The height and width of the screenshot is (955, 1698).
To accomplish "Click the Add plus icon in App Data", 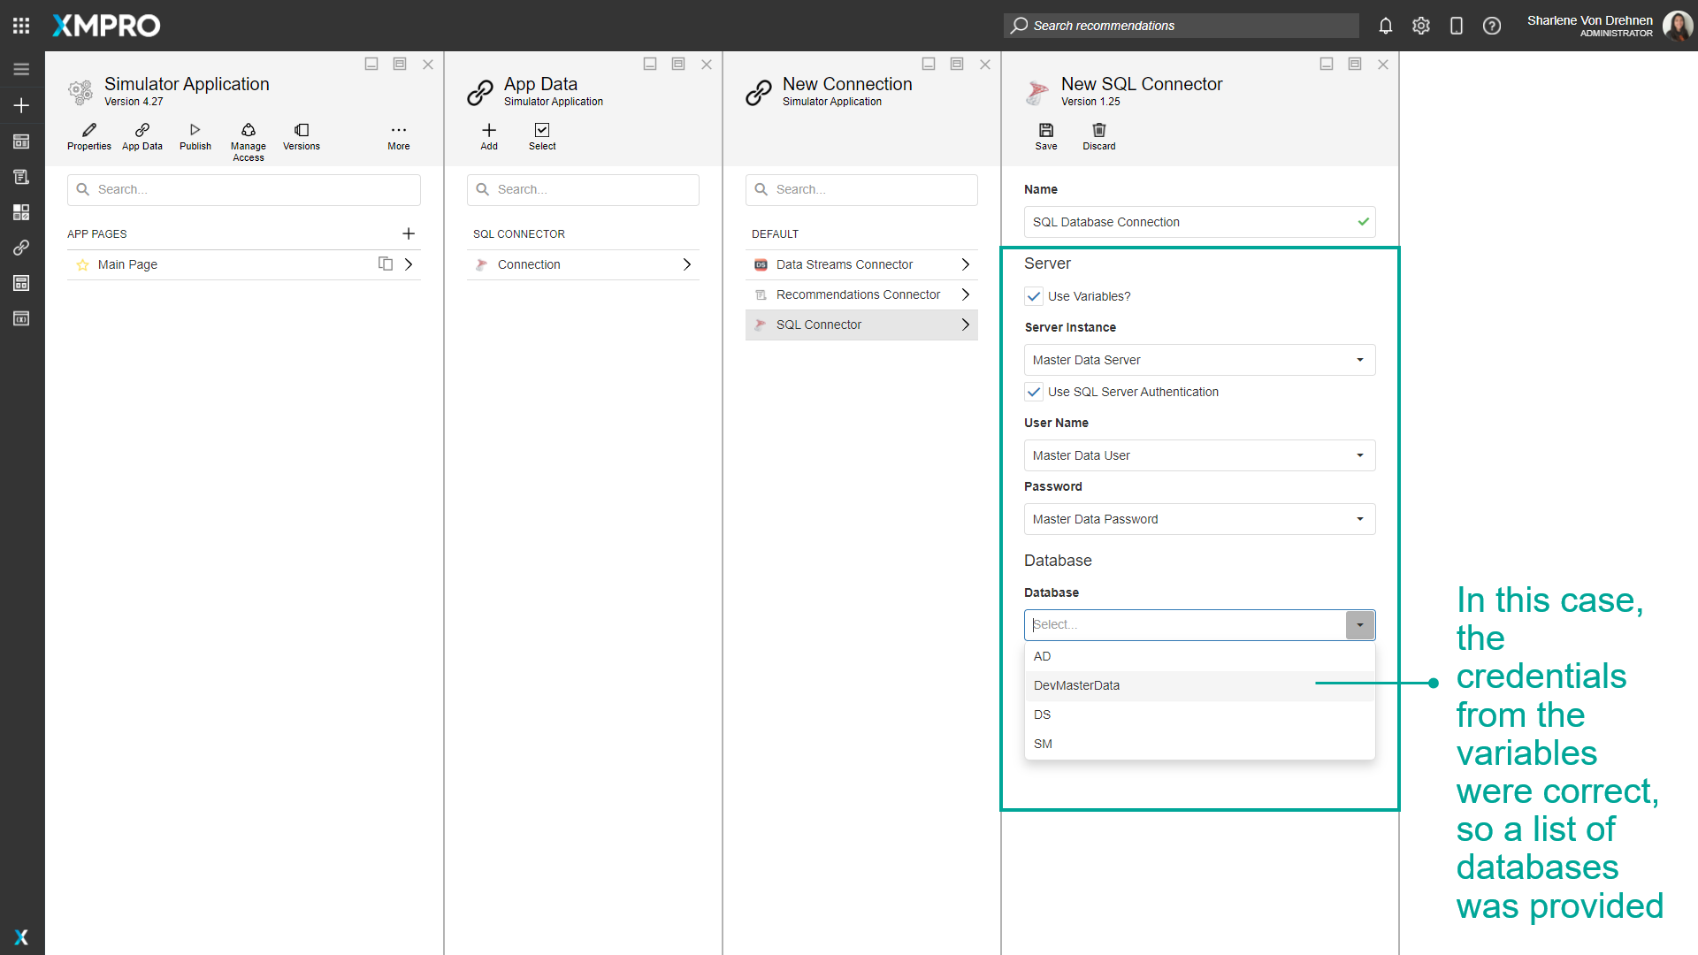I will (x=488, y=131).
